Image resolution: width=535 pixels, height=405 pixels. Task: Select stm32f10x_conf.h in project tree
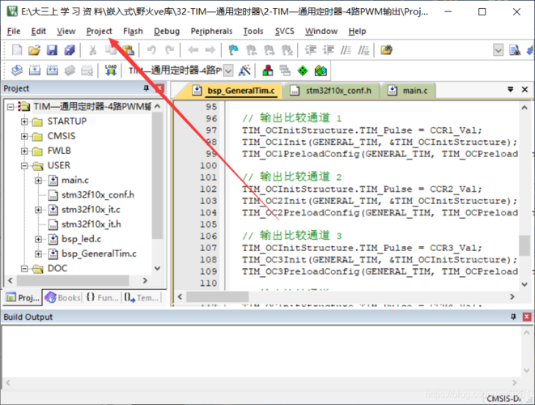point(98,195)
